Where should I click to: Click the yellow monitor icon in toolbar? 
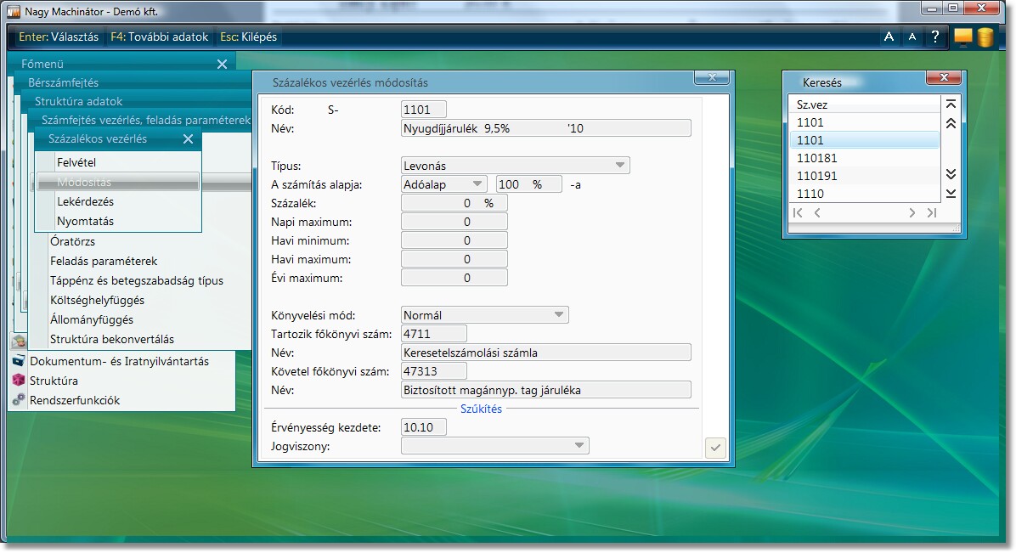(x=962, y=37)
